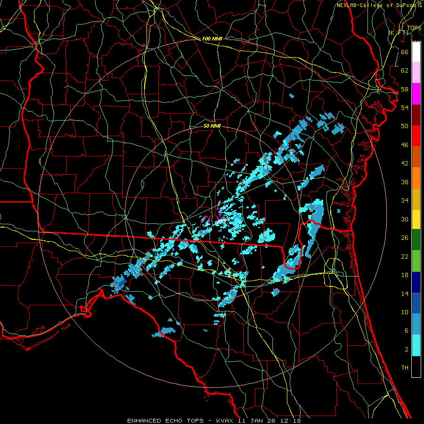Click the cyan 2 kft legend swatch
This screenshot has width=424, height=424.
416,345
